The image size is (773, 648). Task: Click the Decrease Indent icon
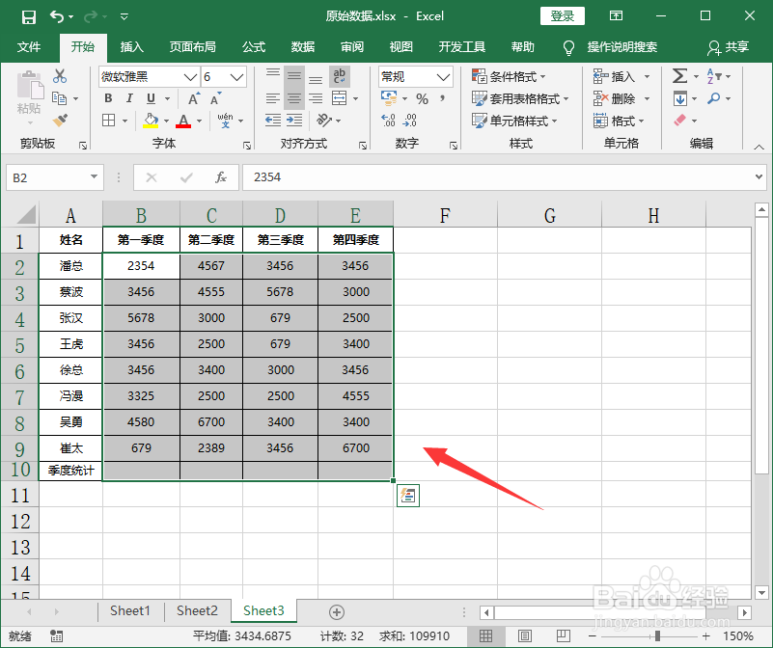pos(272,121)
